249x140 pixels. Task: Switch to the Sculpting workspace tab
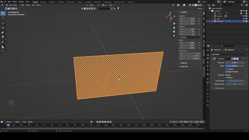point(52,2)
